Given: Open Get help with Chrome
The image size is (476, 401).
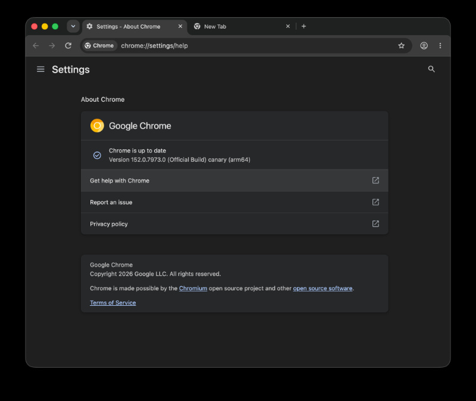Looking at the screenshot, I should 234,181.
